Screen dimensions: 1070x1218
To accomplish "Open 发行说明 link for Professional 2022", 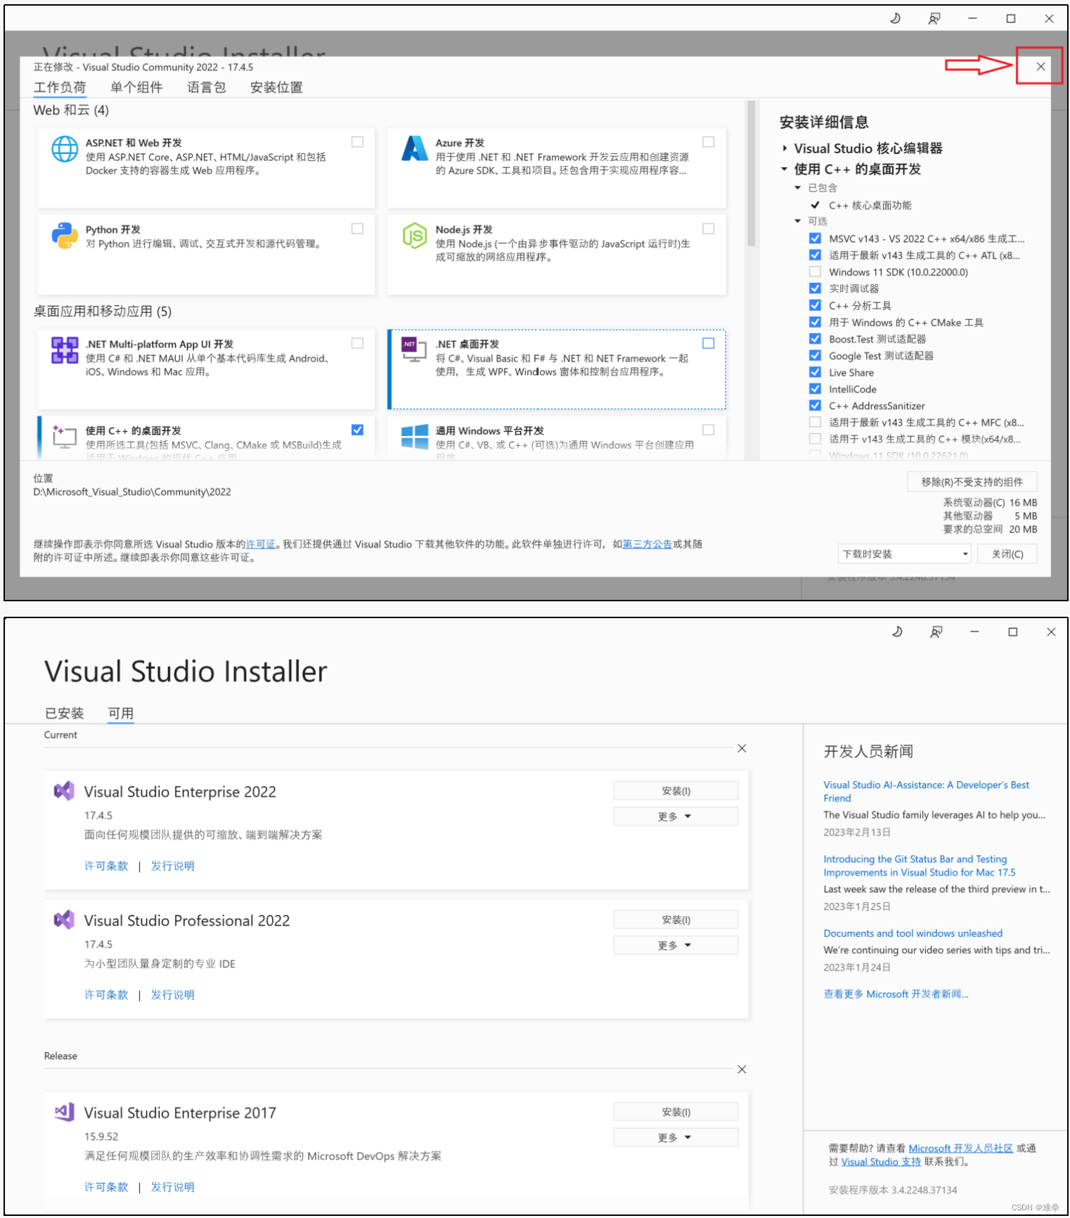I will point(172,994).
